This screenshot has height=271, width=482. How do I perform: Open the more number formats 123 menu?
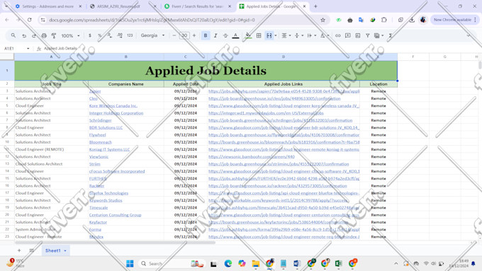pyautogui.click(x=130, y=35)
